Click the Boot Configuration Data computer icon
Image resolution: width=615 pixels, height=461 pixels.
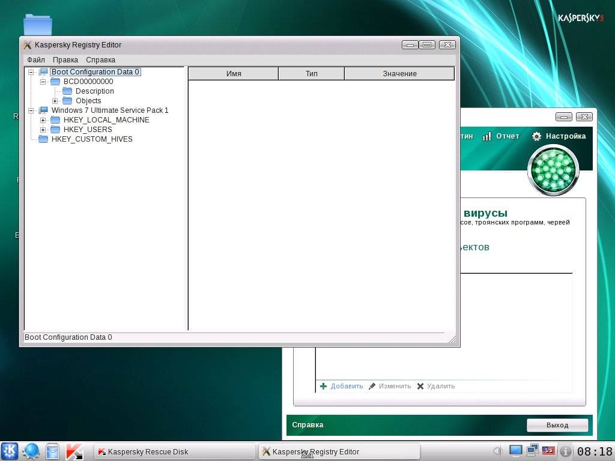pos(43,72)
